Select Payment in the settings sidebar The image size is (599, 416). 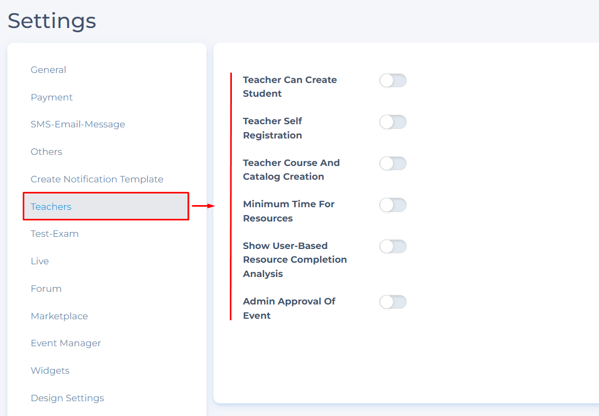coord(52,97)
